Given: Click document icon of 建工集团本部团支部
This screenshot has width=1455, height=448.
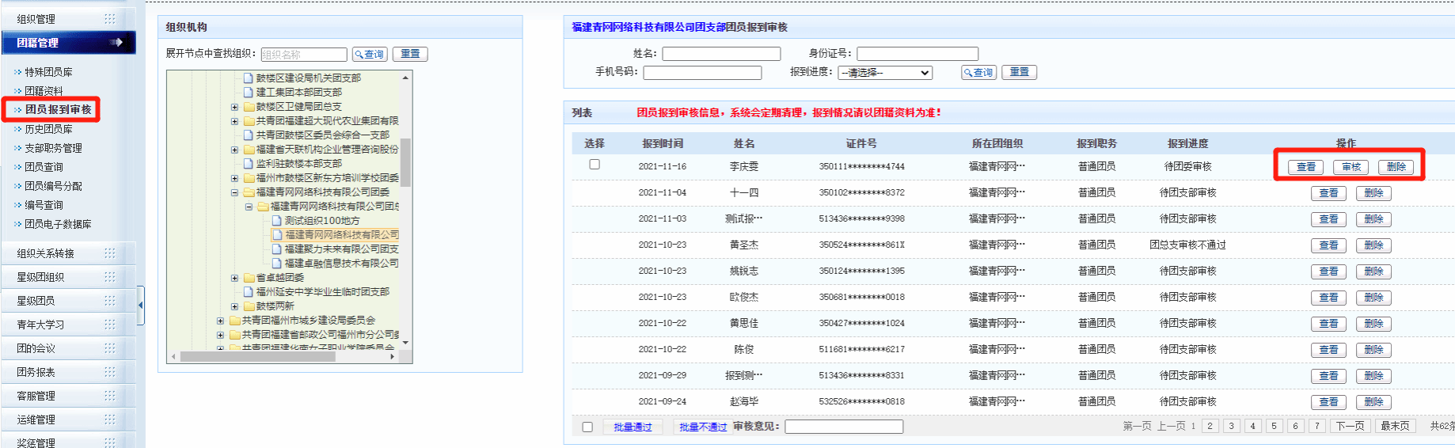Looking at the screenshot, I should point(249,93).
